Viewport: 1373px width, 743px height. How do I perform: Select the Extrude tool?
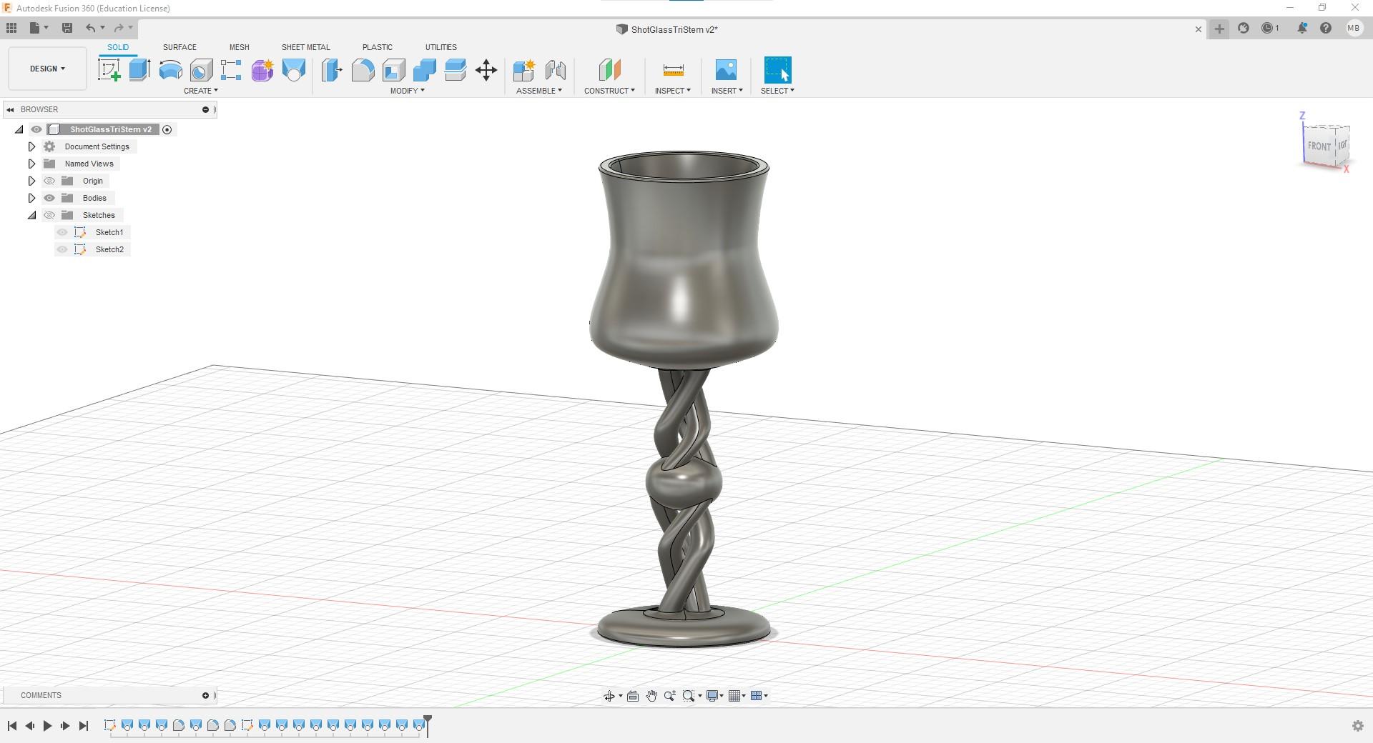pos(139,70)
